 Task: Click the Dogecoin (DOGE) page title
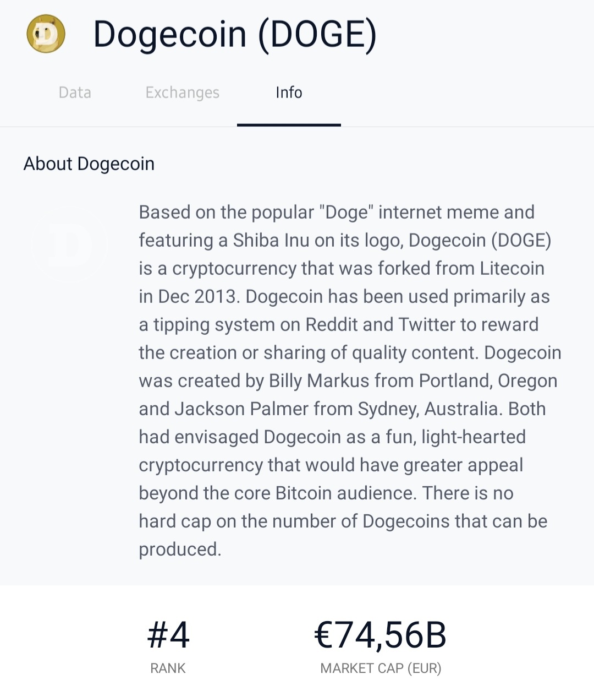point(235,34)
